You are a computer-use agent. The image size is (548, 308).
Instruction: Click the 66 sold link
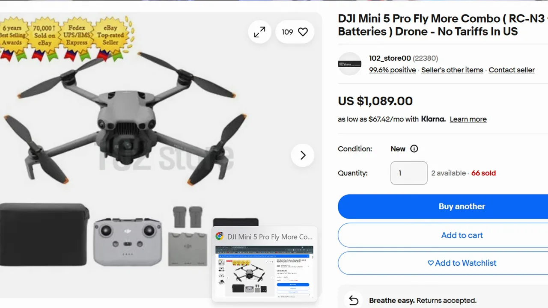pos(483,173)
